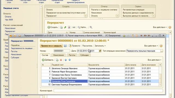Select the row 'Светлова Надежда Владимировна'
175x98 pixels.
pyautogui.click(x=100, y=85)
